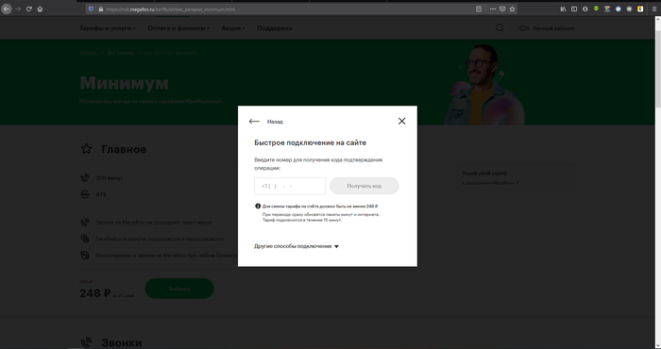The height and width of the screenshot is (349, 661).
Task: Open the Тарифы и услуги menu
Action: tap(107, 28)
